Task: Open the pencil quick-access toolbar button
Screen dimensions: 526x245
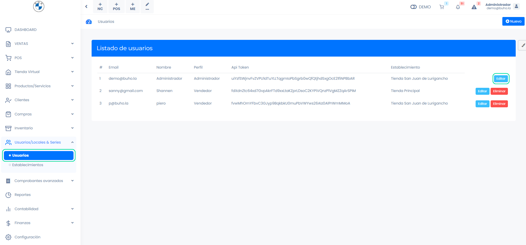Action: click(147, 6)
